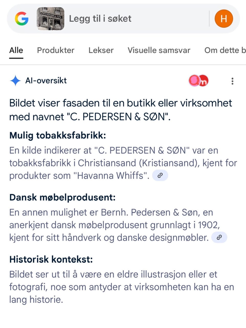Click the Google logo
Viewport: 246px width, 328px height.
pyautogui.click(x=22, y=19)
